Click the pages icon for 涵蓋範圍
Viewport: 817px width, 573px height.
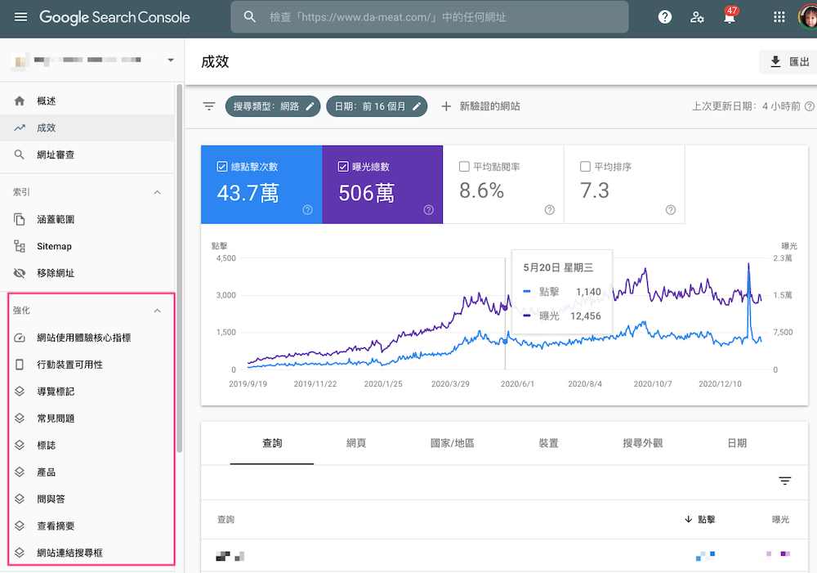pos(20,219)
